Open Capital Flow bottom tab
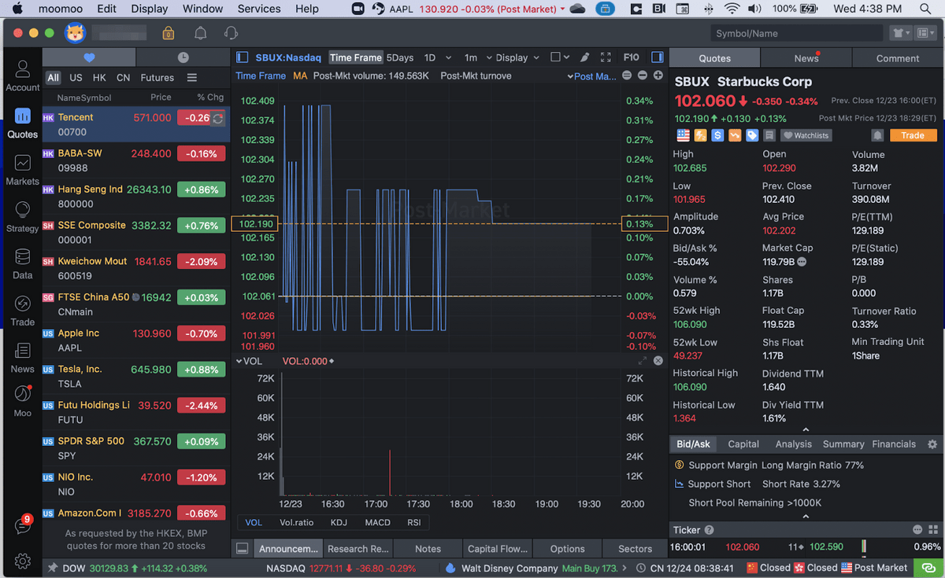945x578 pixels. pyautogui.click(x=497, y=549)
